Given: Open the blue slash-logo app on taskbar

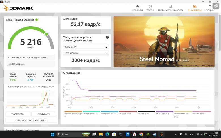Looking at the screenshot, I should (128, 134).
